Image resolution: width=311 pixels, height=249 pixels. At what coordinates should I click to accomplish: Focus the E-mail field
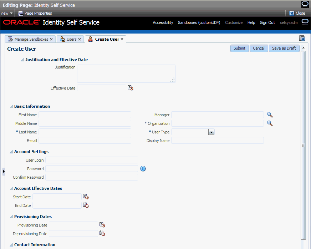click(x=85, y=140)
